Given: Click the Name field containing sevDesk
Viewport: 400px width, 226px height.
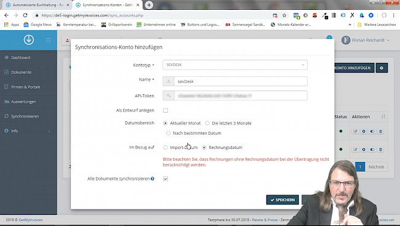Looking at the screenshot, I should (x=241, y=81).
